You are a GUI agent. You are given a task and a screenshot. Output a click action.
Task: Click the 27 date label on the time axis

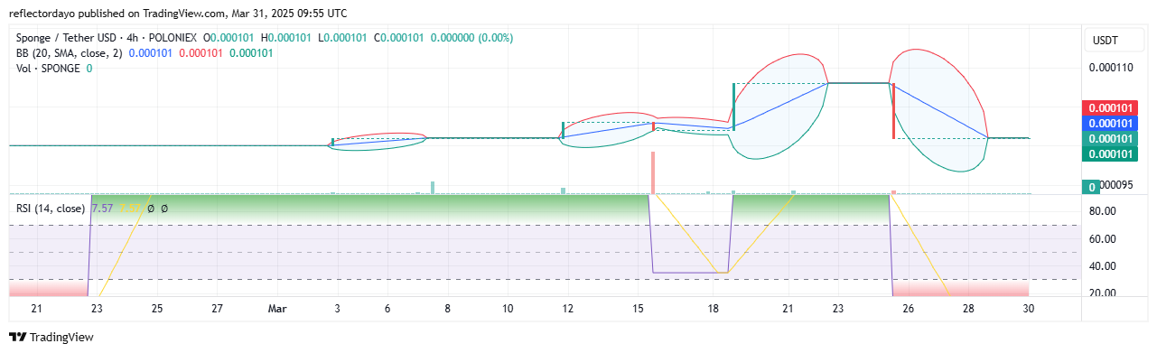pyautogui.click(x=218, y=309)
